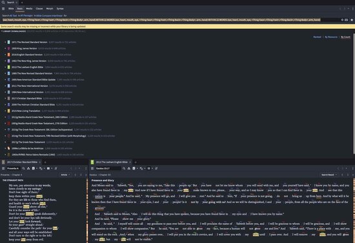Toggle reading view icon in Lexham toolbar
This screenshot has width=355, height=243.
pos(156,168)
